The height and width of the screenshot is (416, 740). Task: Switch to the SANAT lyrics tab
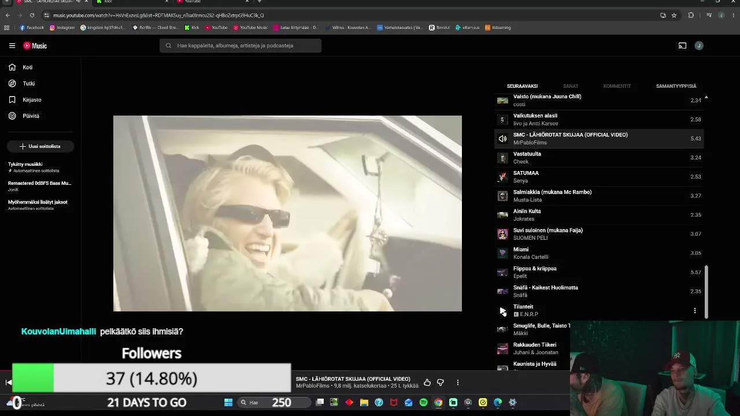pyautogui.click(x=571, y=86)
